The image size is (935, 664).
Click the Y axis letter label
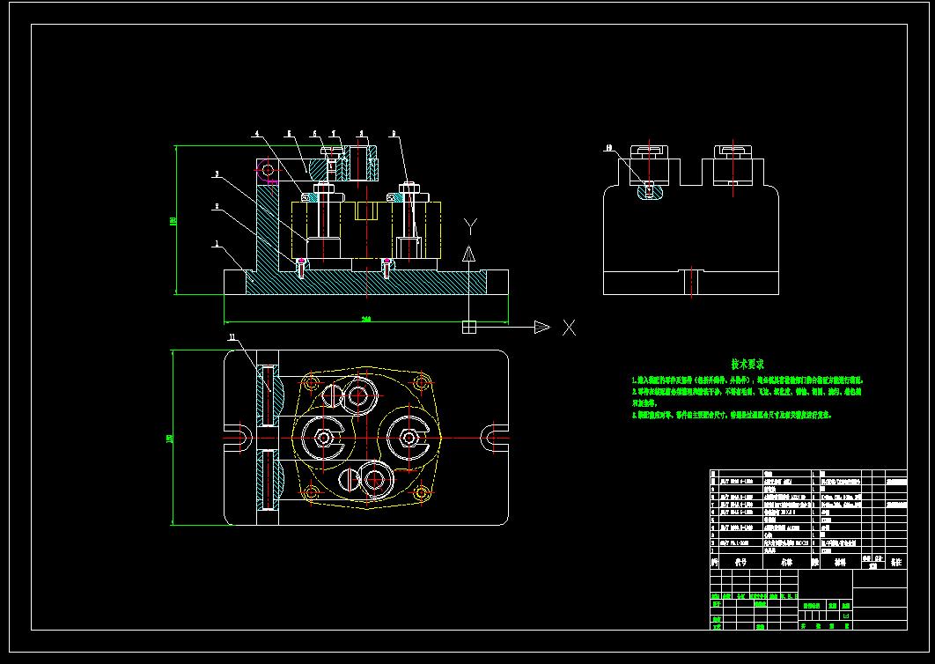(470, 226)
